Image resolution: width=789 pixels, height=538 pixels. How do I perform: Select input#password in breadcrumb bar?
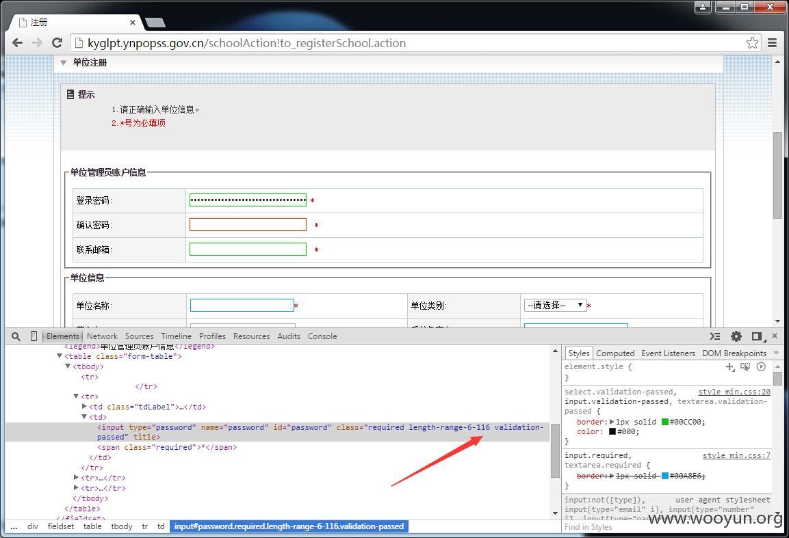[x=289, y=526]
